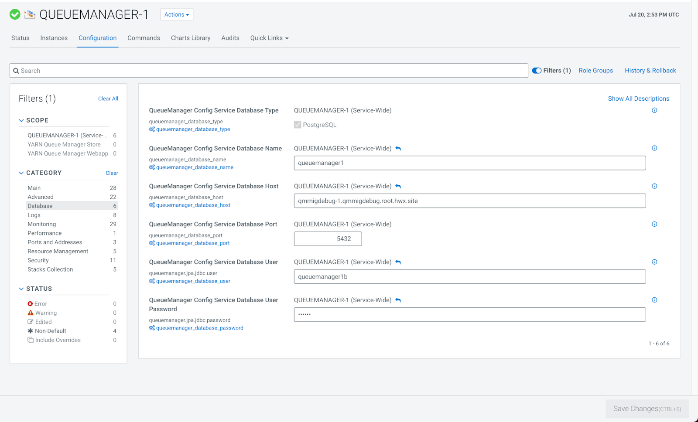Screen dimensions: 698x422
Task: Revert Database Name to default value
Action: tap(398, 149)
